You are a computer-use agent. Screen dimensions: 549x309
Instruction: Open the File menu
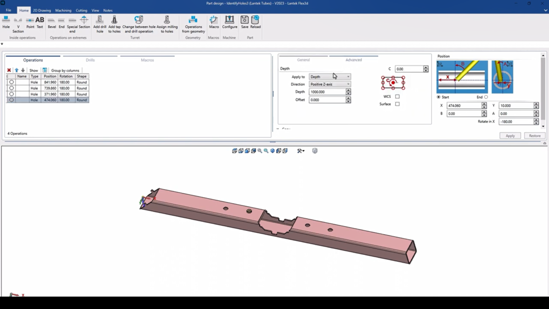point(8,10)
